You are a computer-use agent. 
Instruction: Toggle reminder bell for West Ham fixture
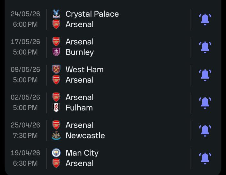tap(205, 75)
